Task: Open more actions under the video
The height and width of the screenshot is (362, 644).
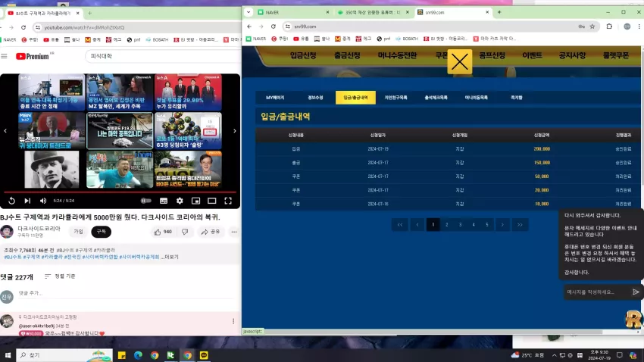Action: pyautogui.click(x=234, y=232)
